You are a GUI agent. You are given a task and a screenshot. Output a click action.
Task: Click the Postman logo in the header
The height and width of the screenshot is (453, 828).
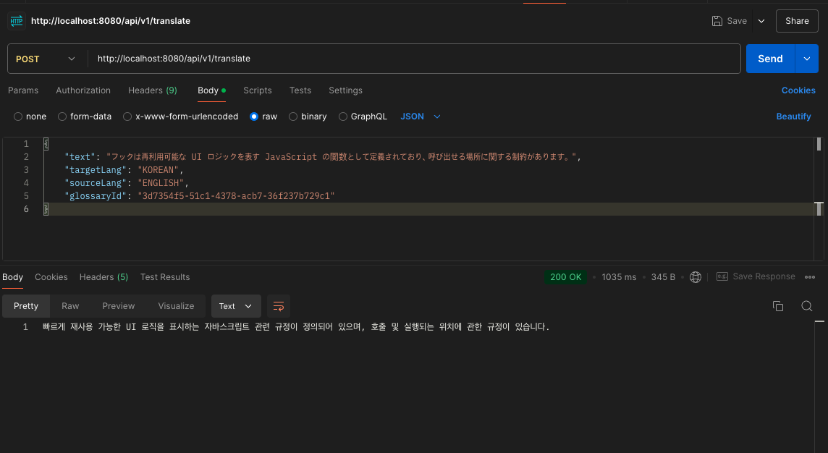point(16,20)
